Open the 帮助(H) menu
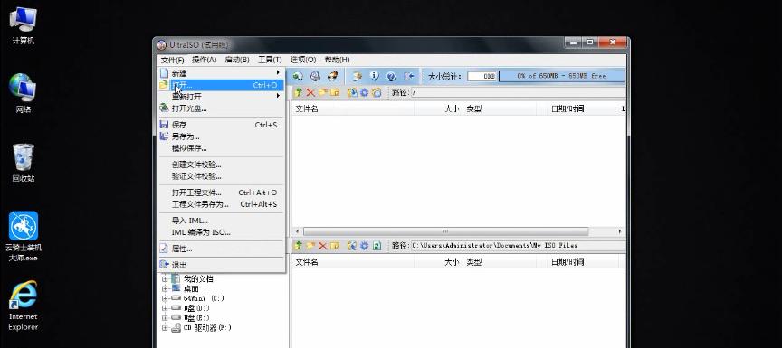This screenshot has width=782, height=348. tap(337, 60)
